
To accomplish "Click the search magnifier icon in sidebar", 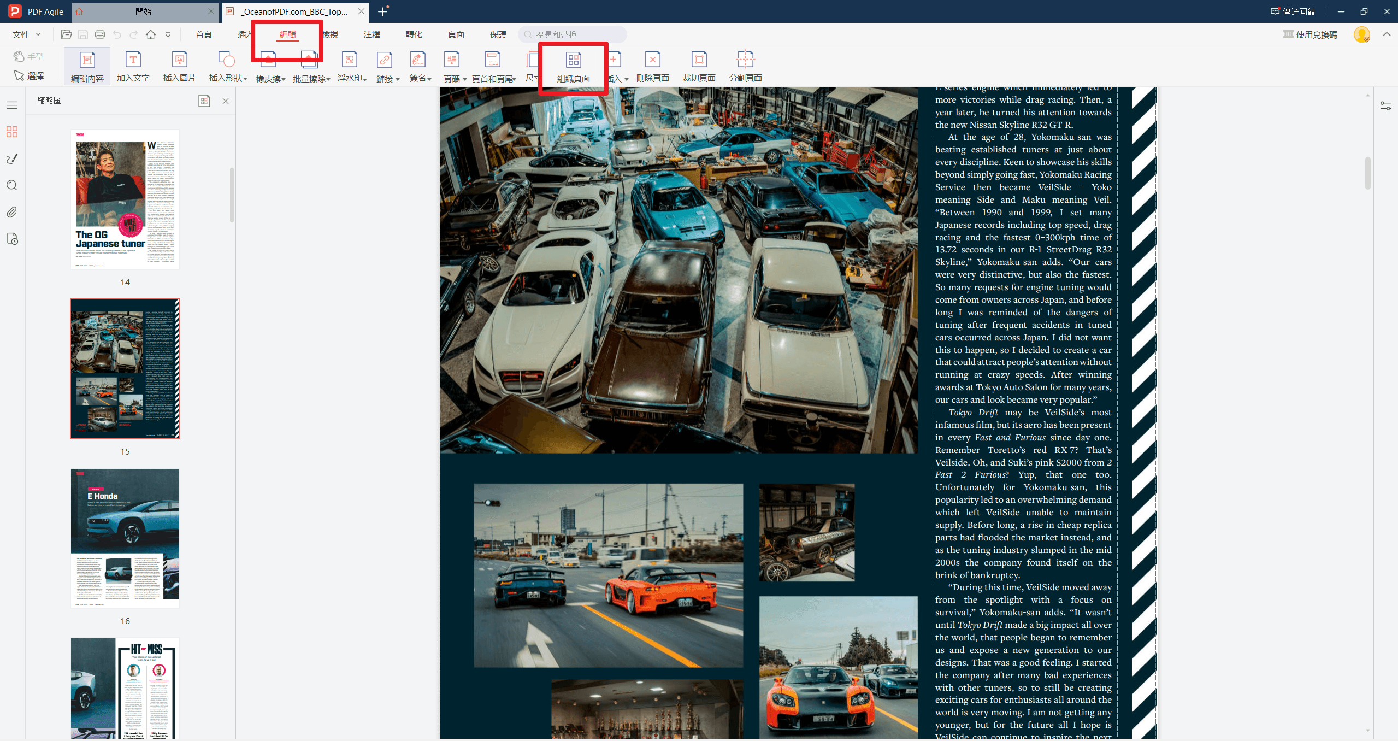I will pyautogui.click(x=12, y=185).
